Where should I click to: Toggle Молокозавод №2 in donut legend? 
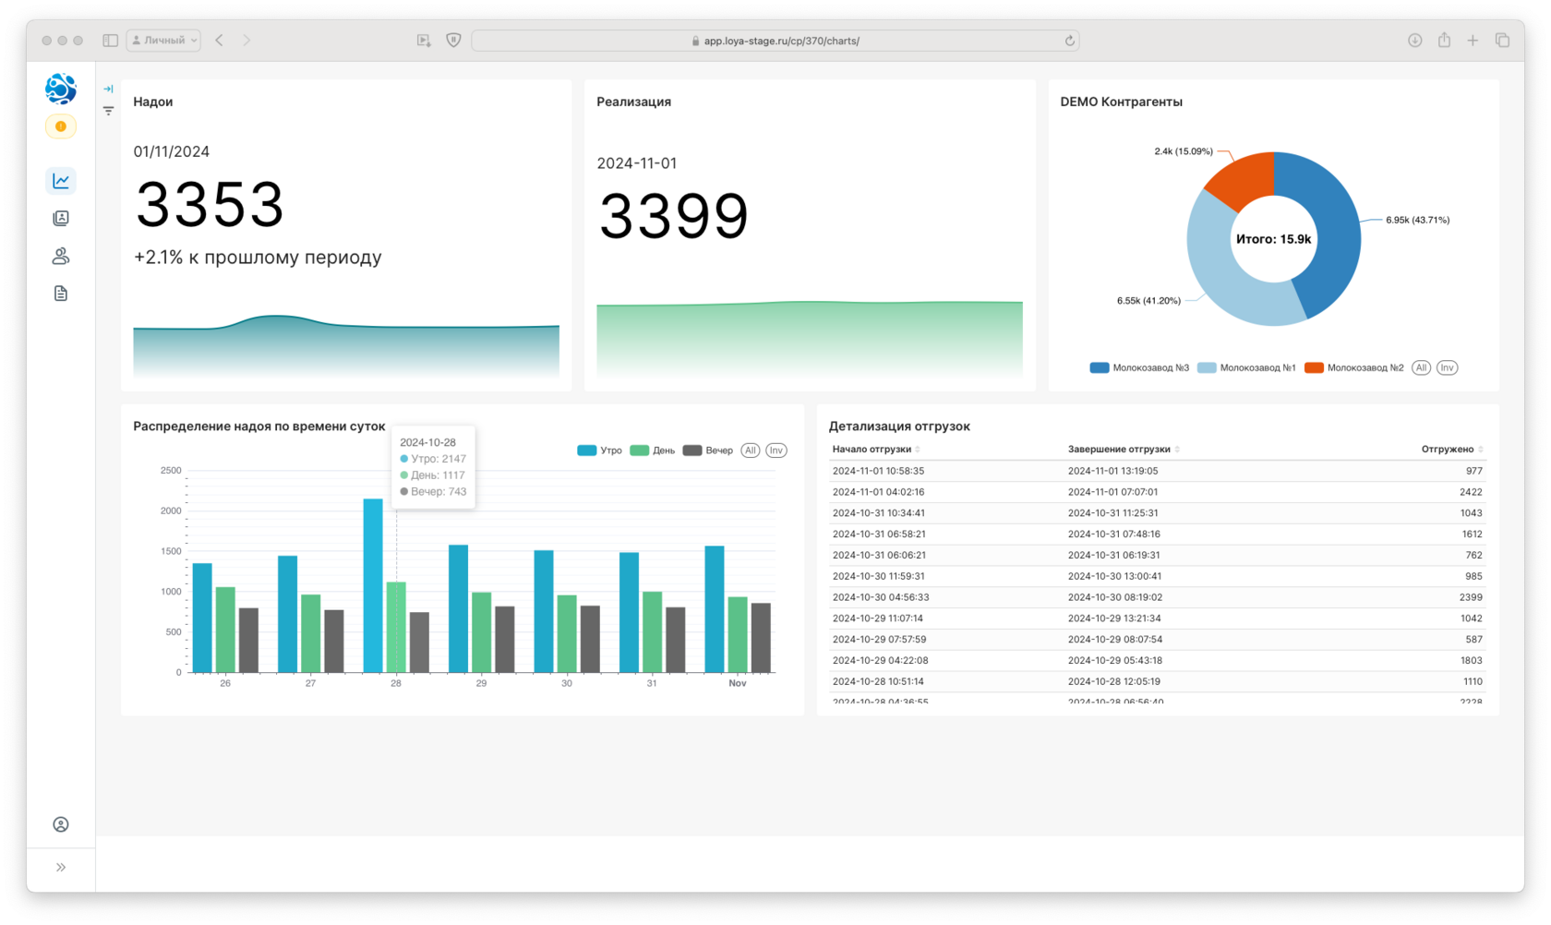click(1353, 367)
